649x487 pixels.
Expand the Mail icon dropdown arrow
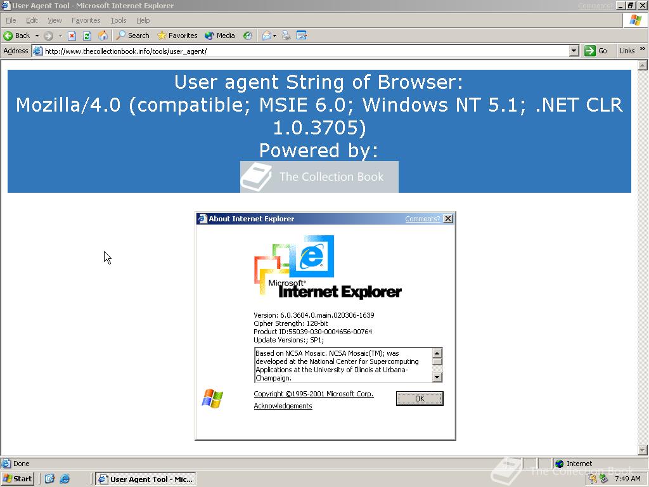[x=274, y=36]
